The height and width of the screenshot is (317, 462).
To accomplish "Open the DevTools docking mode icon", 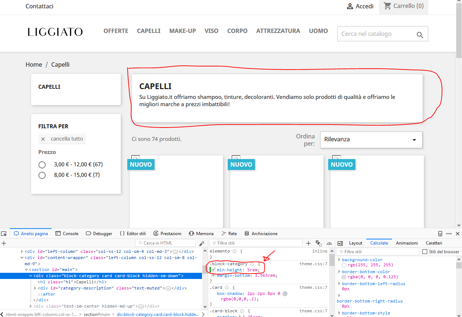I will [440, 234].
